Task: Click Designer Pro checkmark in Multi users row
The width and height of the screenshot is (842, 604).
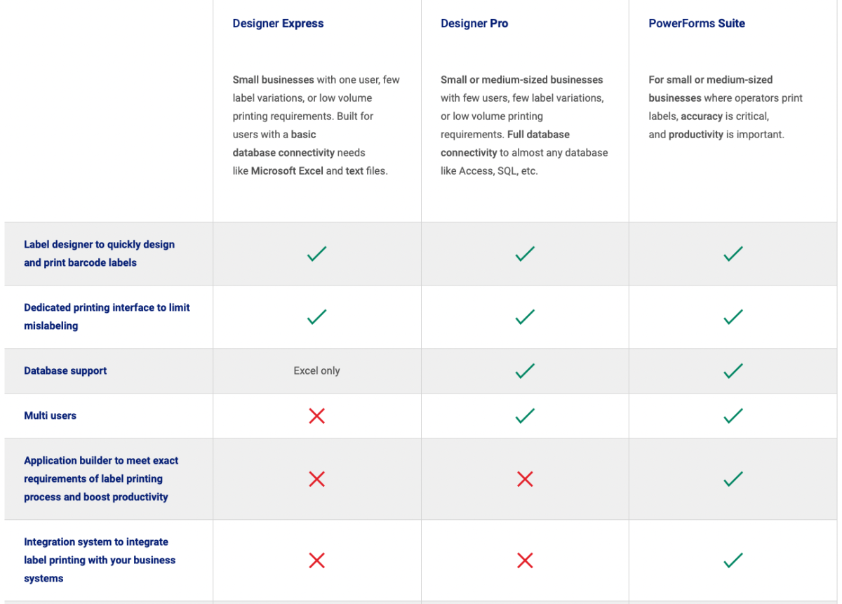Action: (x=525, y=416)
